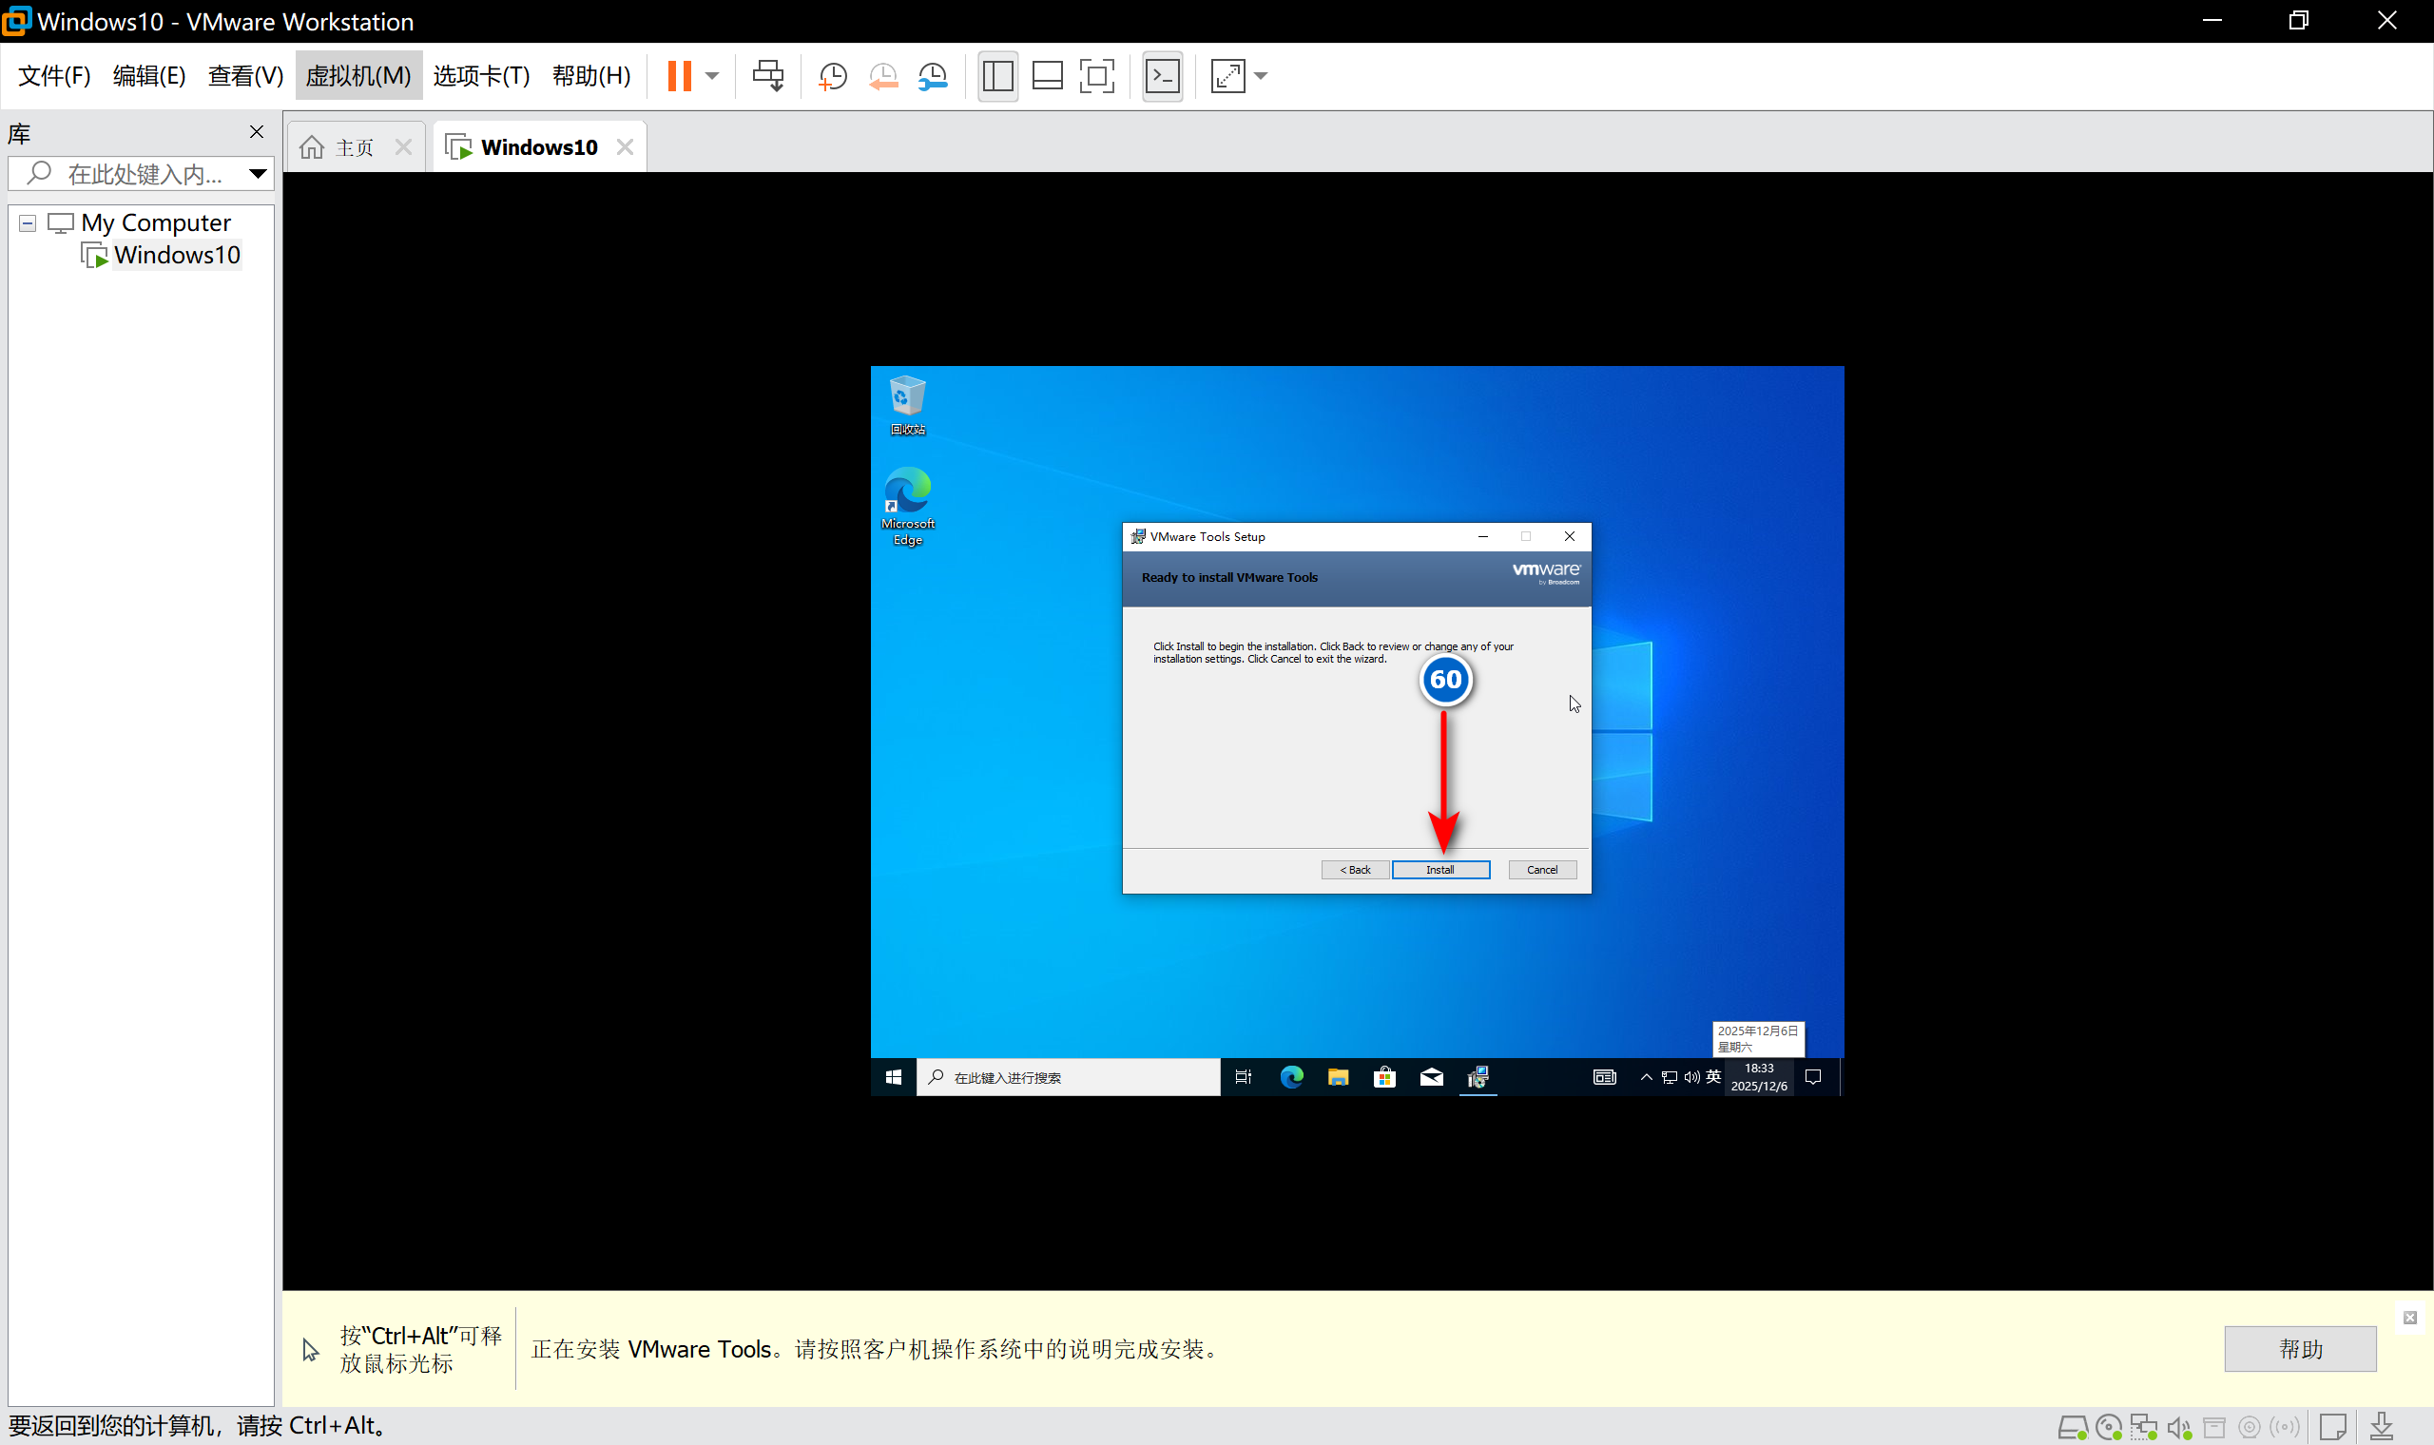The height and width of the screenshot is (1445, 2434).
Task: Open the 虚拟机(M) menu
Action: pos(358,76)
